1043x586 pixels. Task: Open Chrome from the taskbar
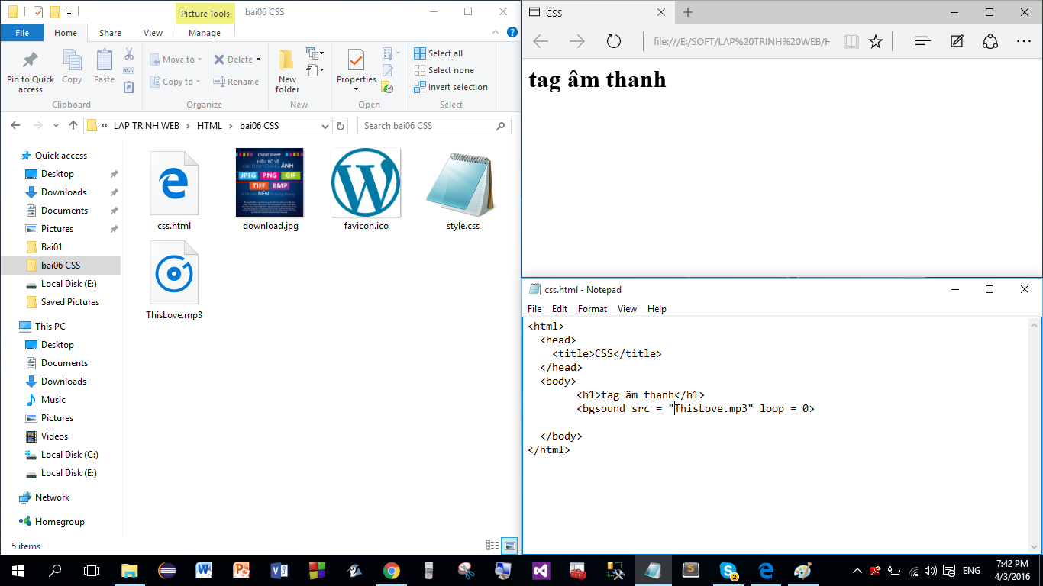pos(391,570)
